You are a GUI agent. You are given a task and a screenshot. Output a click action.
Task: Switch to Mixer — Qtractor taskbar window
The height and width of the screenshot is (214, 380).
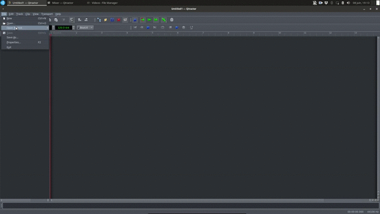pyautogui.click(x=63, y=3)
